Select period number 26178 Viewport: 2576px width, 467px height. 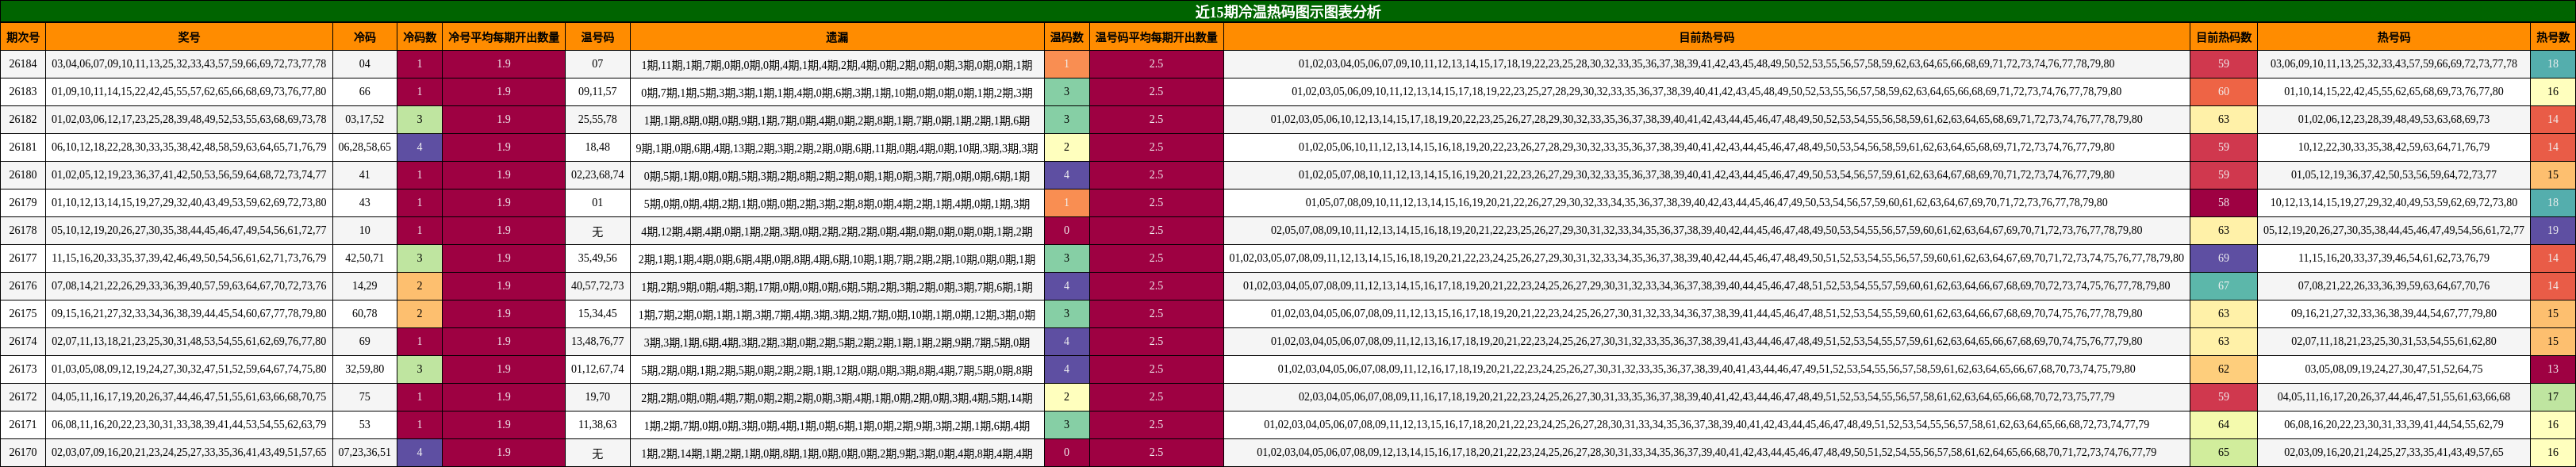point(23,231)
